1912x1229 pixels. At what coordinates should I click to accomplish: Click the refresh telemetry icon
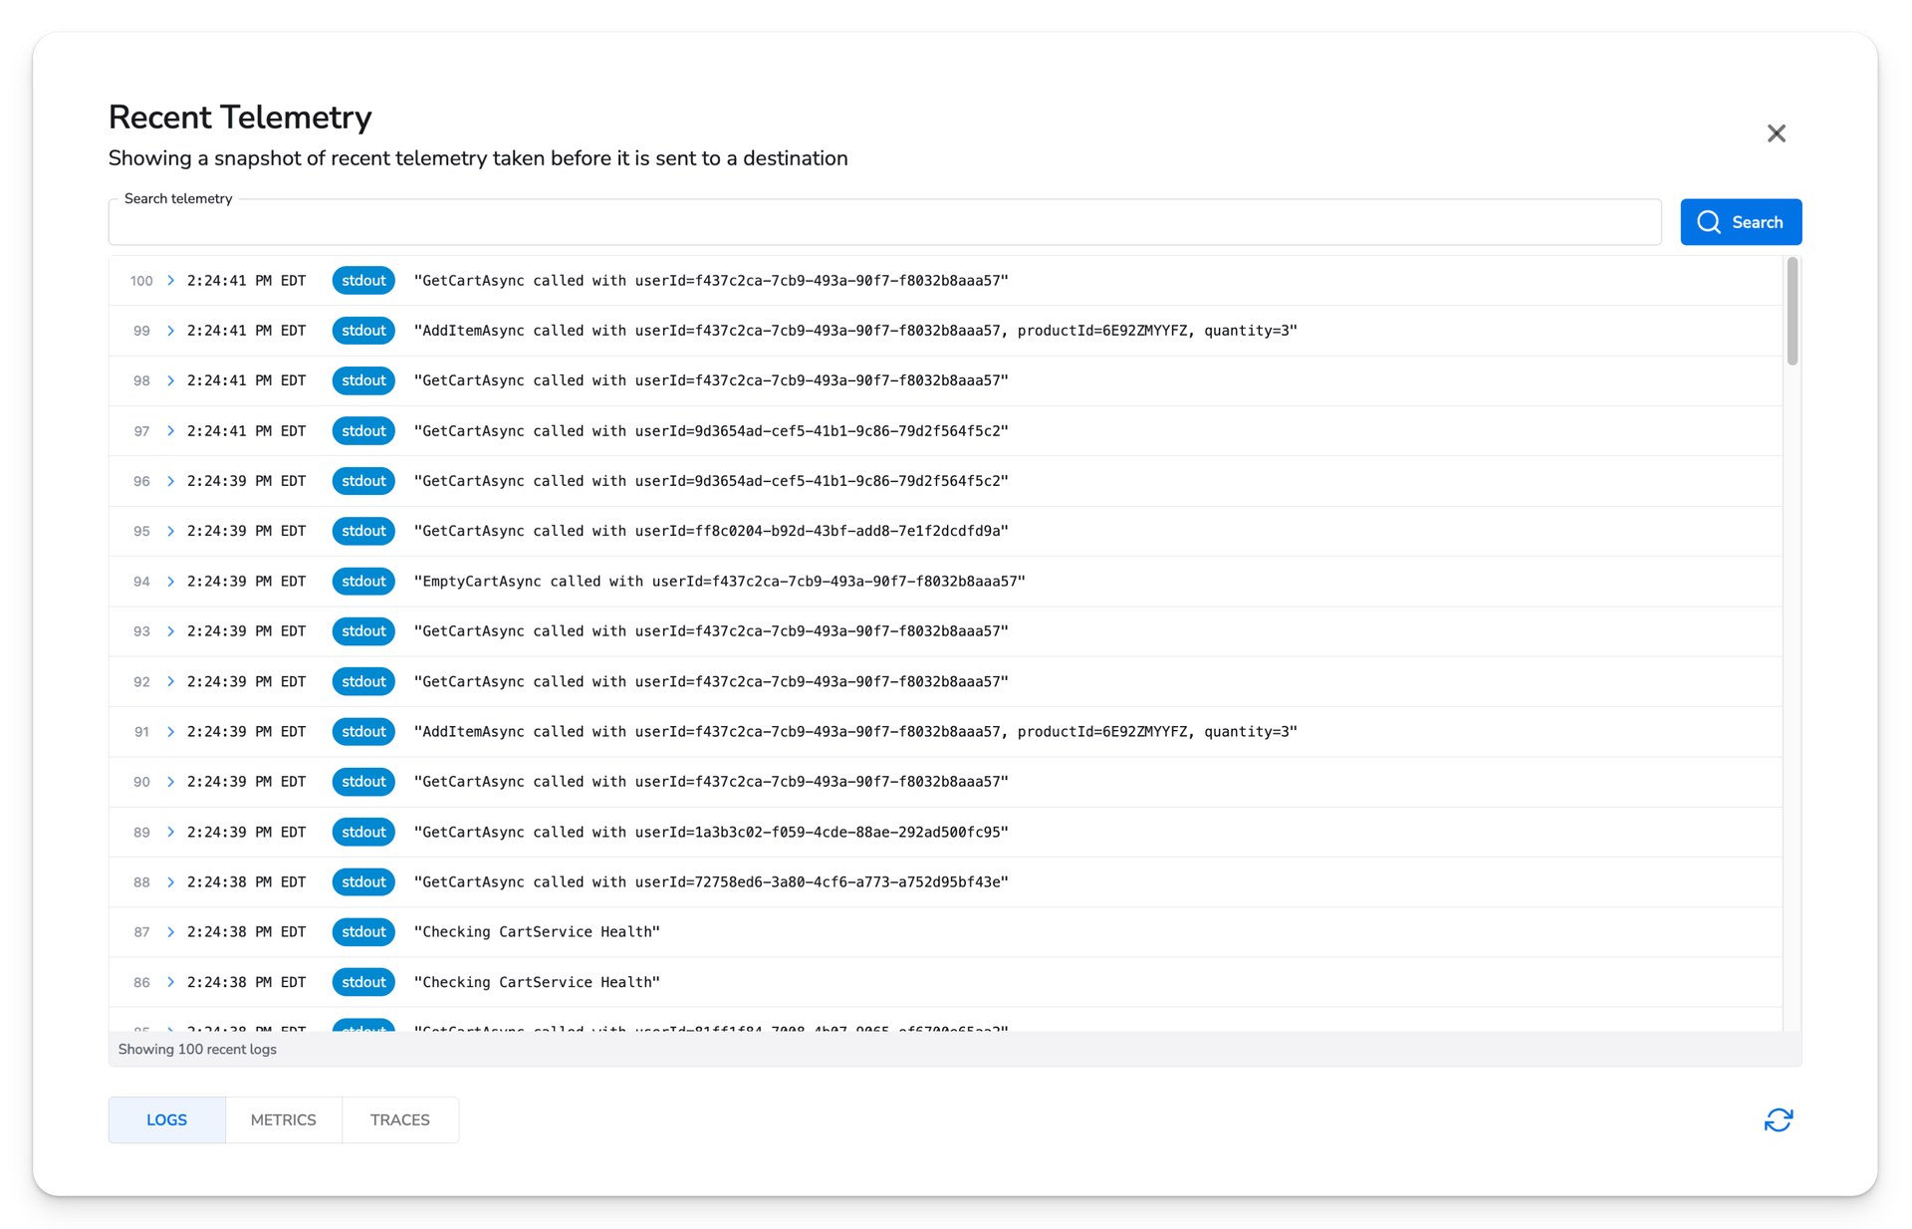tap(1778, 1120)
